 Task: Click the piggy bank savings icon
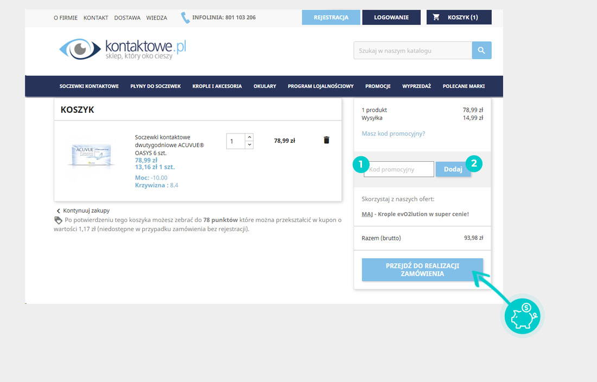click(522, 316)
